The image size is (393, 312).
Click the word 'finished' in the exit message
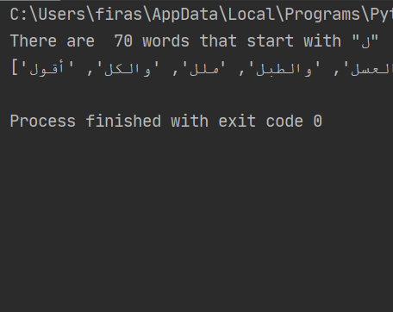(123, 121)
